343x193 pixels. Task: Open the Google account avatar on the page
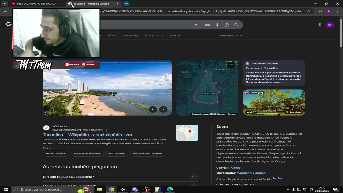click(x=330, y=25)
